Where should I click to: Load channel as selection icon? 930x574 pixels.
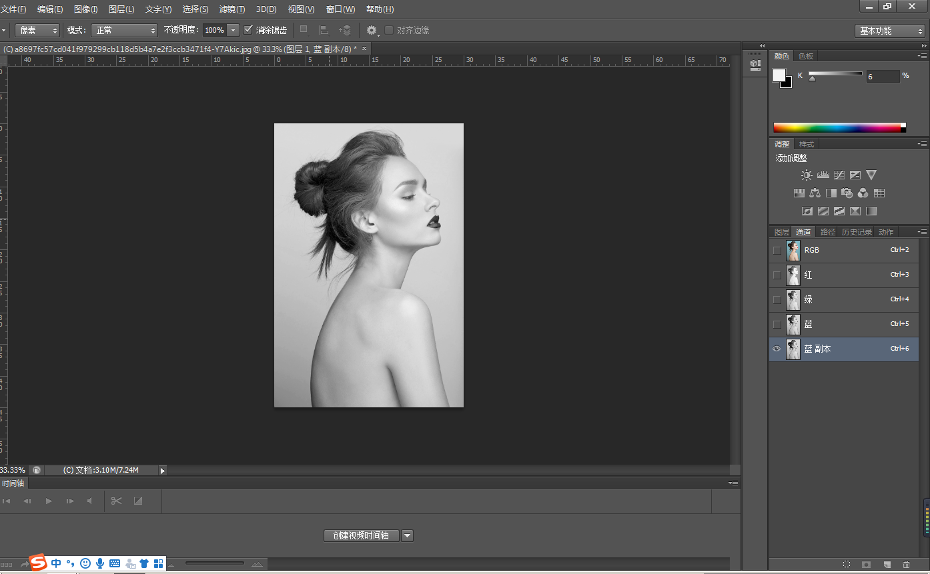(x=847, y=564)
